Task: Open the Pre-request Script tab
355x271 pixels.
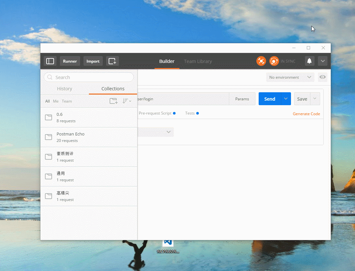Action: point(157,113)
